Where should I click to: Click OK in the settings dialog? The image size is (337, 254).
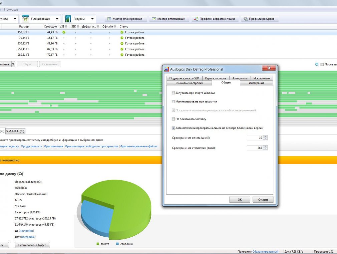coord(240,200)
